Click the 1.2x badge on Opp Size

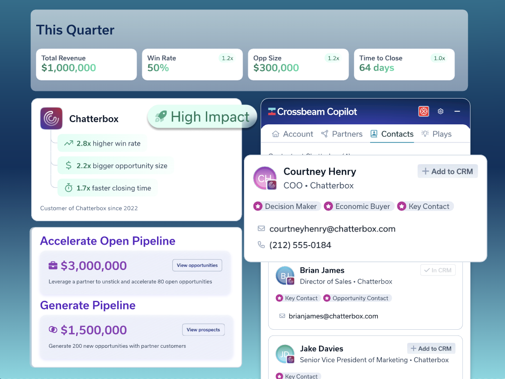[x=333, y=58]
